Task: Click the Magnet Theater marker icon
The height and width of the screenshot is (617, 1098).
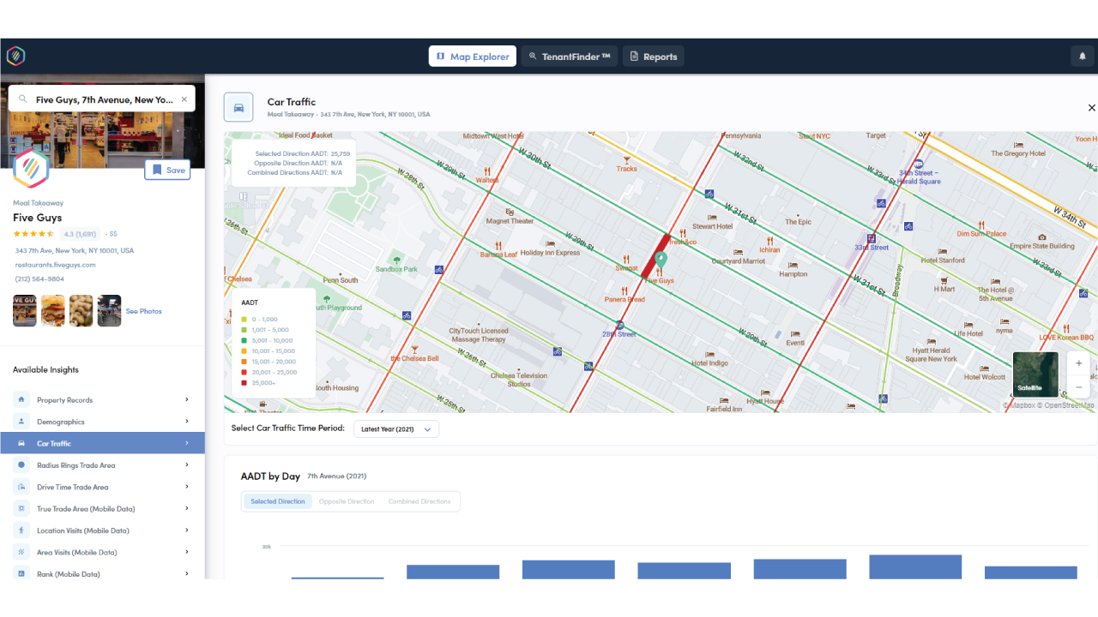Action: [x=510, y=211]
